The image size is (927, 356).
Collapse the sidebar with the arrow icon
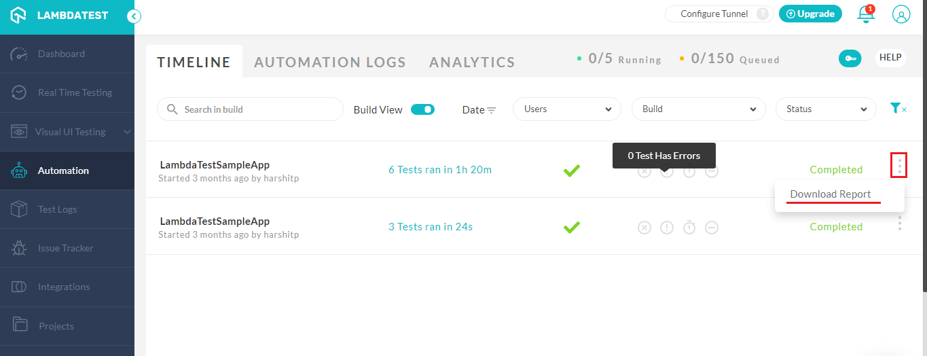coord(134,16)
